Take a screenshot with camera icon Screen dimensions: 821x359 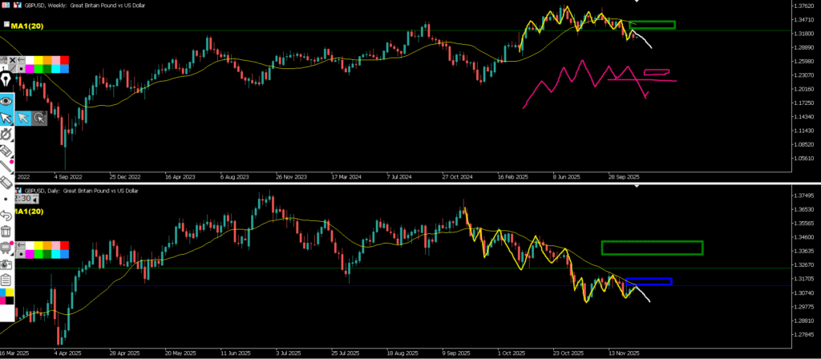[x=6, y=264]
